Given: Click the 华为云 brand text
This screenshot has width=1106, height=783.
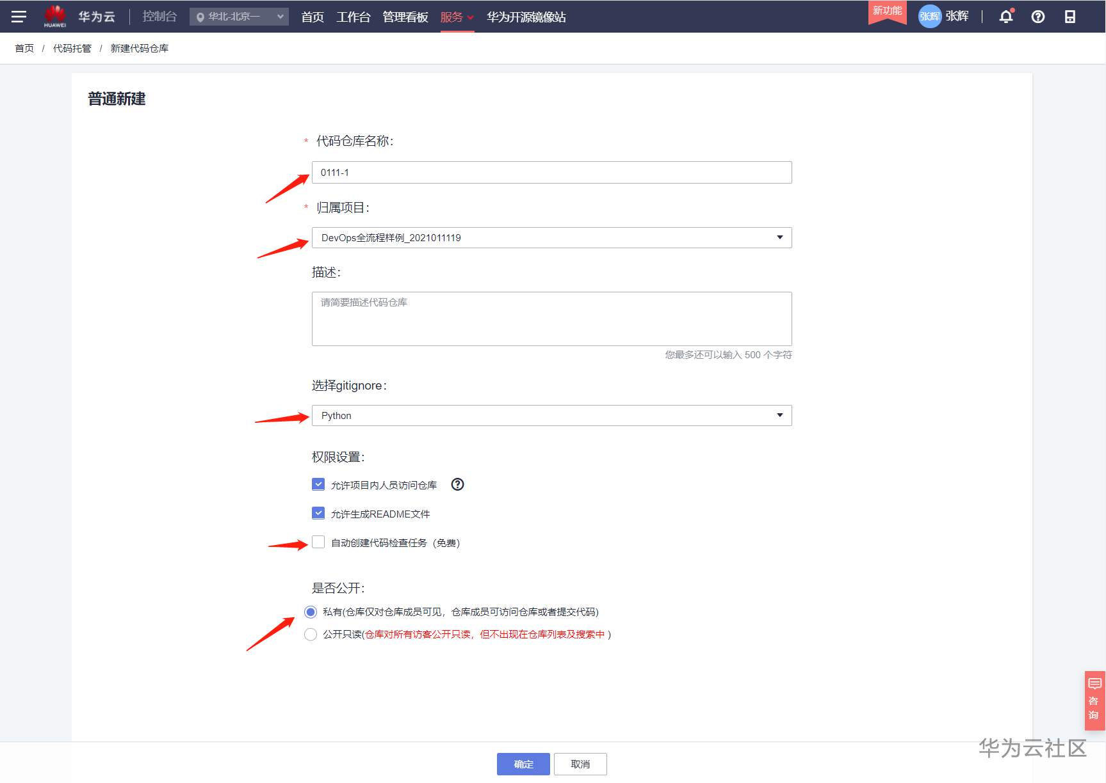Looking at the screenshot, I should 97,17.
